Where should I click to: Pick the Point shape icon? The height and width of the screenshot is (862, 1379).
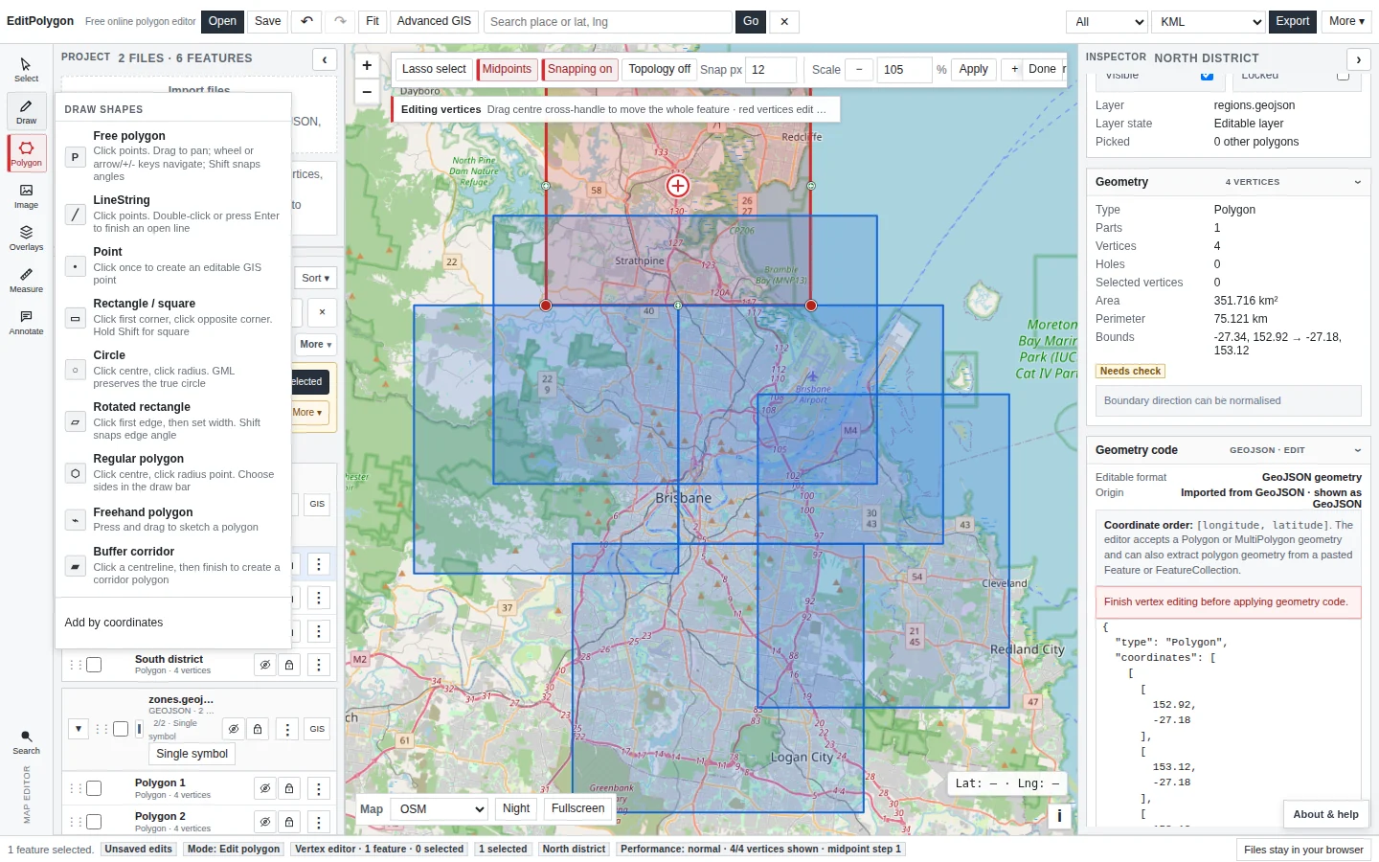click(x=75, y=266)
